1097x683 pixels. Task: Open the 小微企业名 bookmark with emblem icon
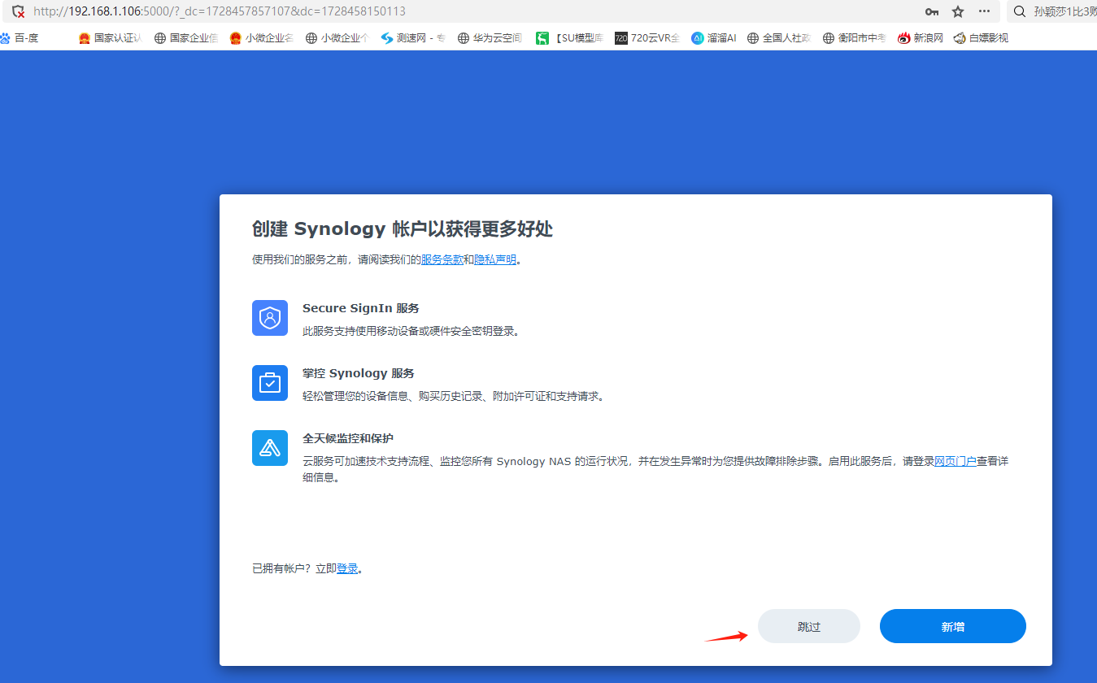pyautogui.click(x=262, y=37)
